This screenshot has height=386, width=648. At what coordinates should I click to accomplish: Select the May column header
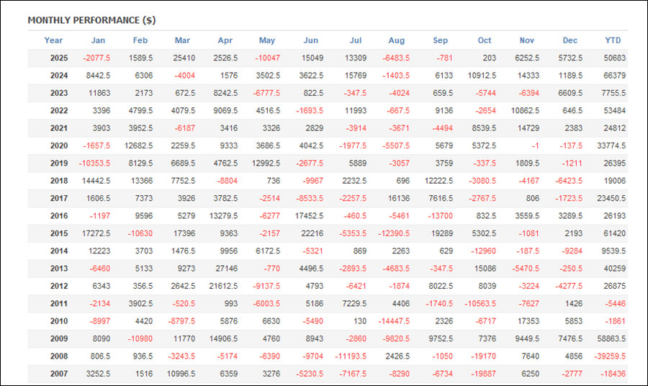(x=267, y=40)
